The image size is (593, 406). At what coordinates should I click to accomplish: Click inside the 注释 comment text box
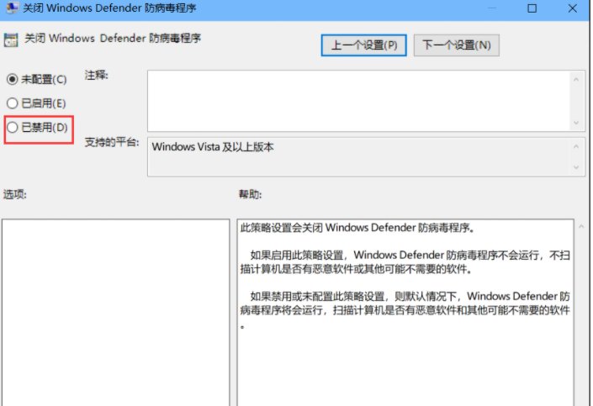[358, 101]
